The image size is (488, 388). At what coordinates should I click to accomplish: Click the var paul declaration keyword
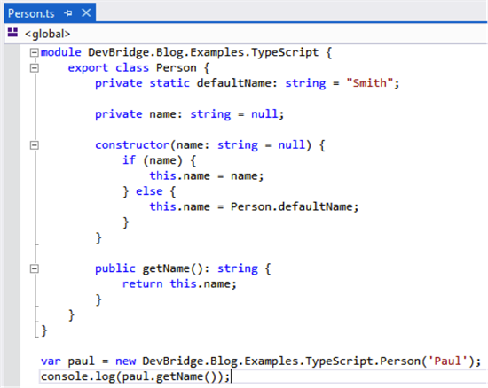pos(51,361)
